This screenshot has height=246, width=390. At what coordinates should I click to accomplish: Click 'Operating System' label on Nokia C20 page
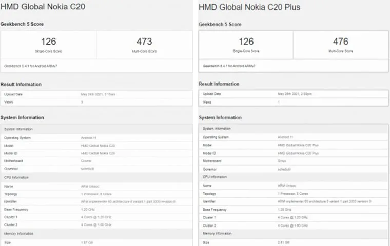(17, 138)
